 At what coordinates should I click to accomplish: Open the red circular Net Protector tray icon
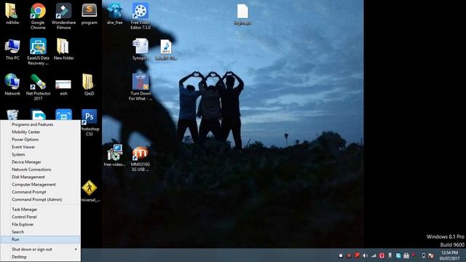[x=382, y=255]
